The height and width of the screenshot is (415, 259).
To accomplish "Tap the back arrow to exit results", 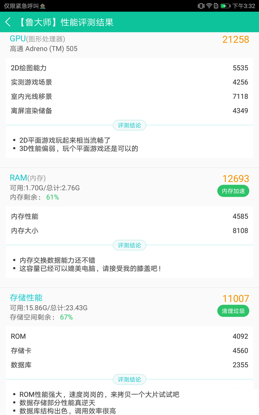I will [9, 22].
